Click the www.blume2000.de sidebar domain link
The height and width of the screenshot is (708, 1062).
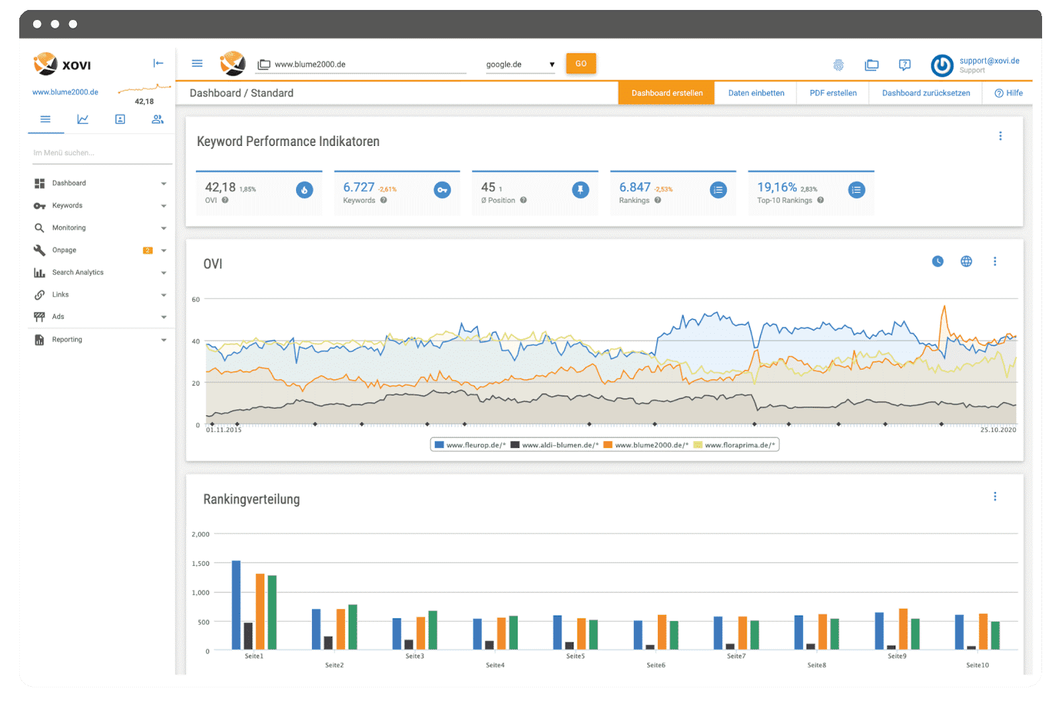(x=65, y=92)
